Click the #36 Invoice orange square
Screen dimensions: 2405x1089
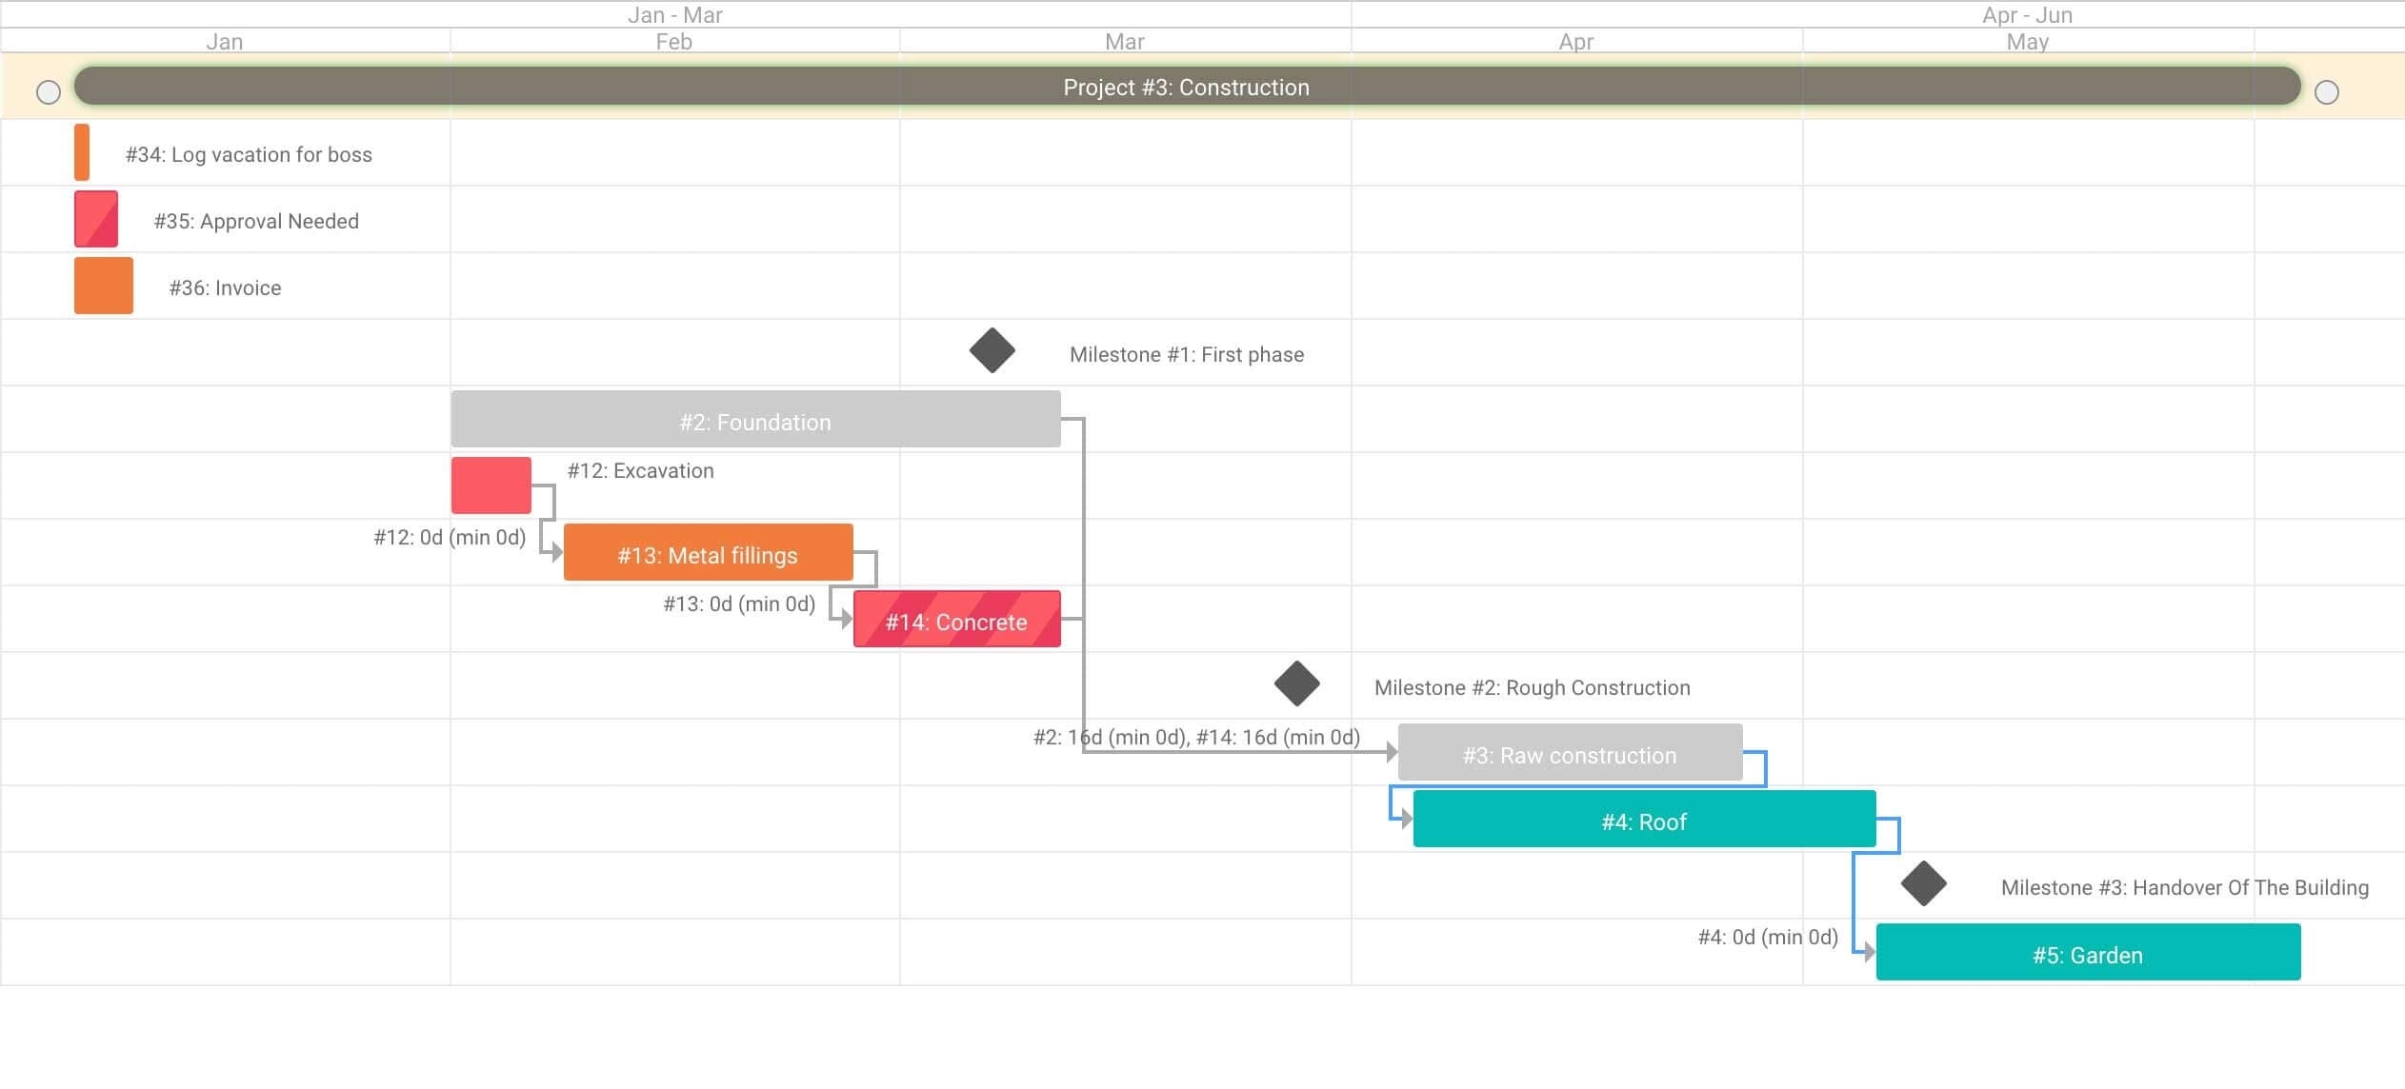click(102, 286)
